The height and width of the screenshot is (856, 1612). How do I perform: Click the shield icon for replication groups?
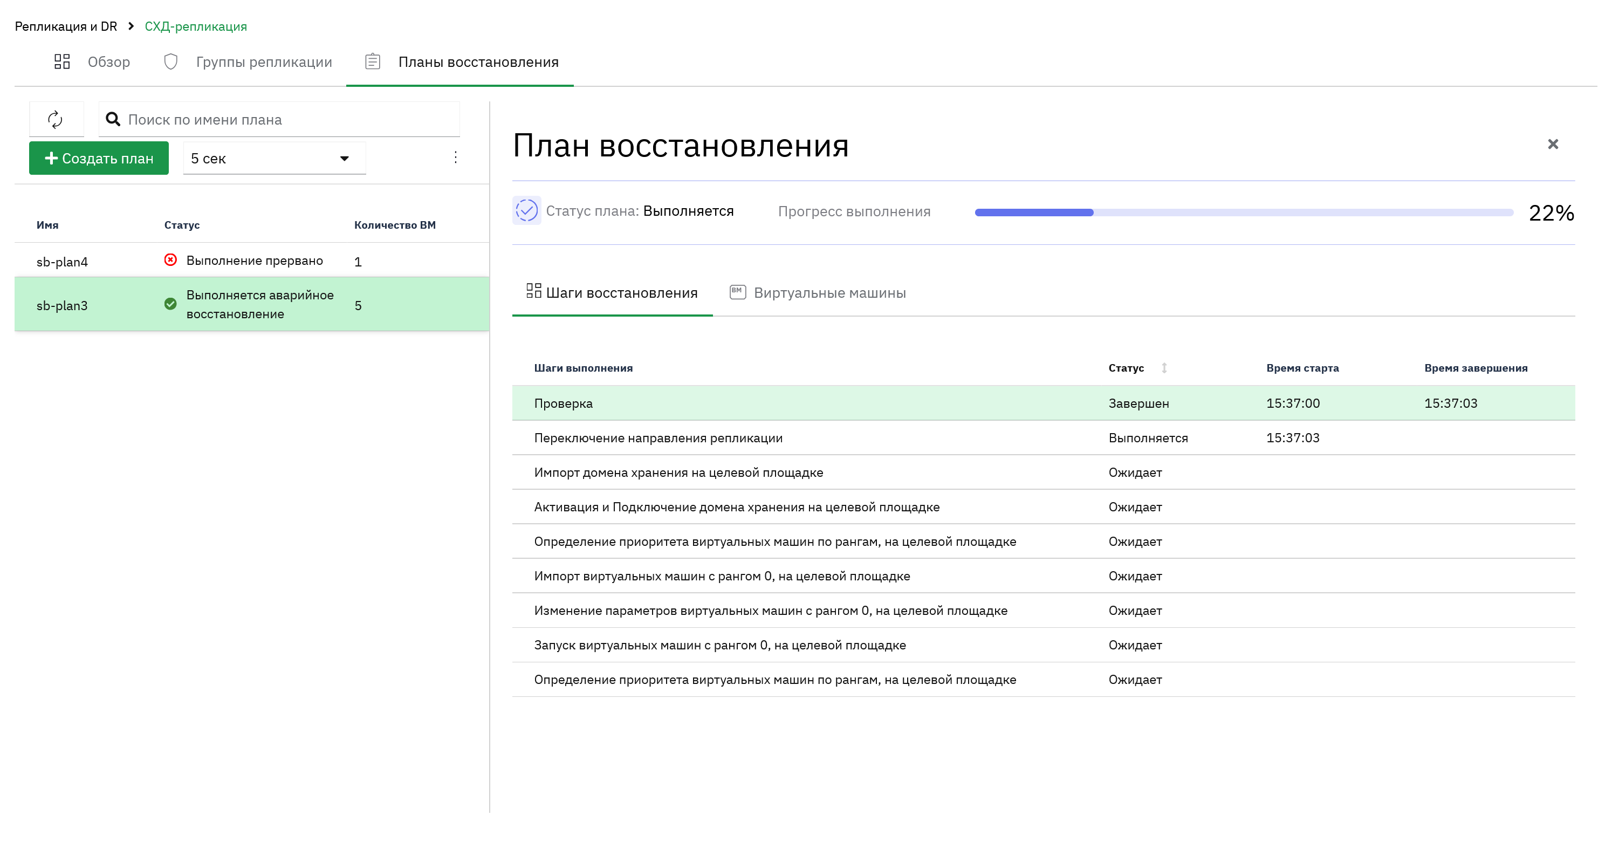171,61
